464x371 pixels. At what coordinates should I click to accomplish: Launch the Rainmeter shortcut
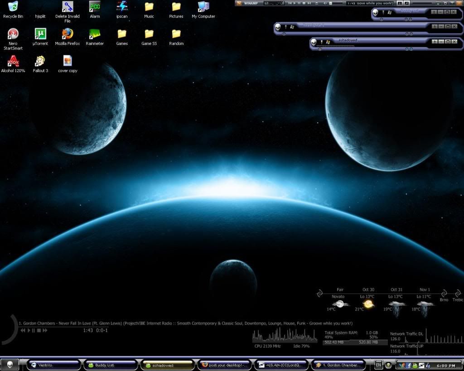95,37
